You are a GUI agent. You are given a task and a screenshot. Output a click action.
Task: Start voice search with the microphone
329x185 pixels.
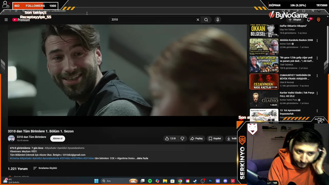click(x=218, y=20)
